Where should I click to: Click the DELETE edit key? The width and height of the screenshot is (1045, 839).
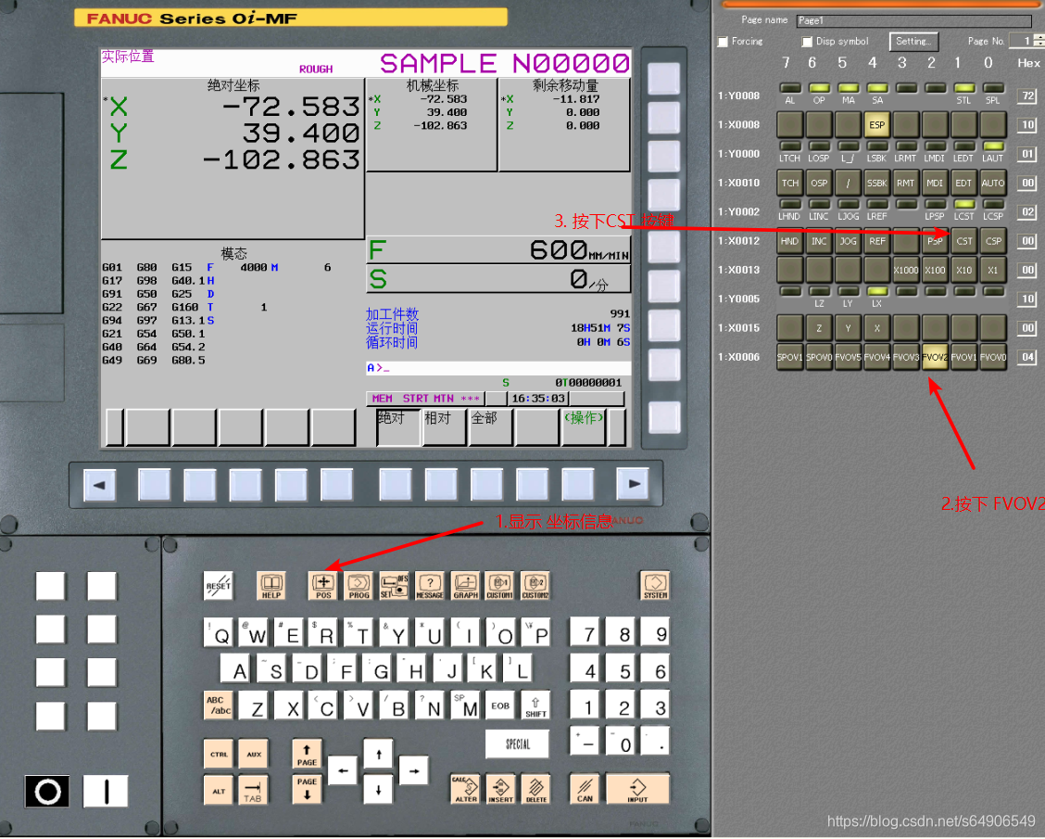click(535, 789)
